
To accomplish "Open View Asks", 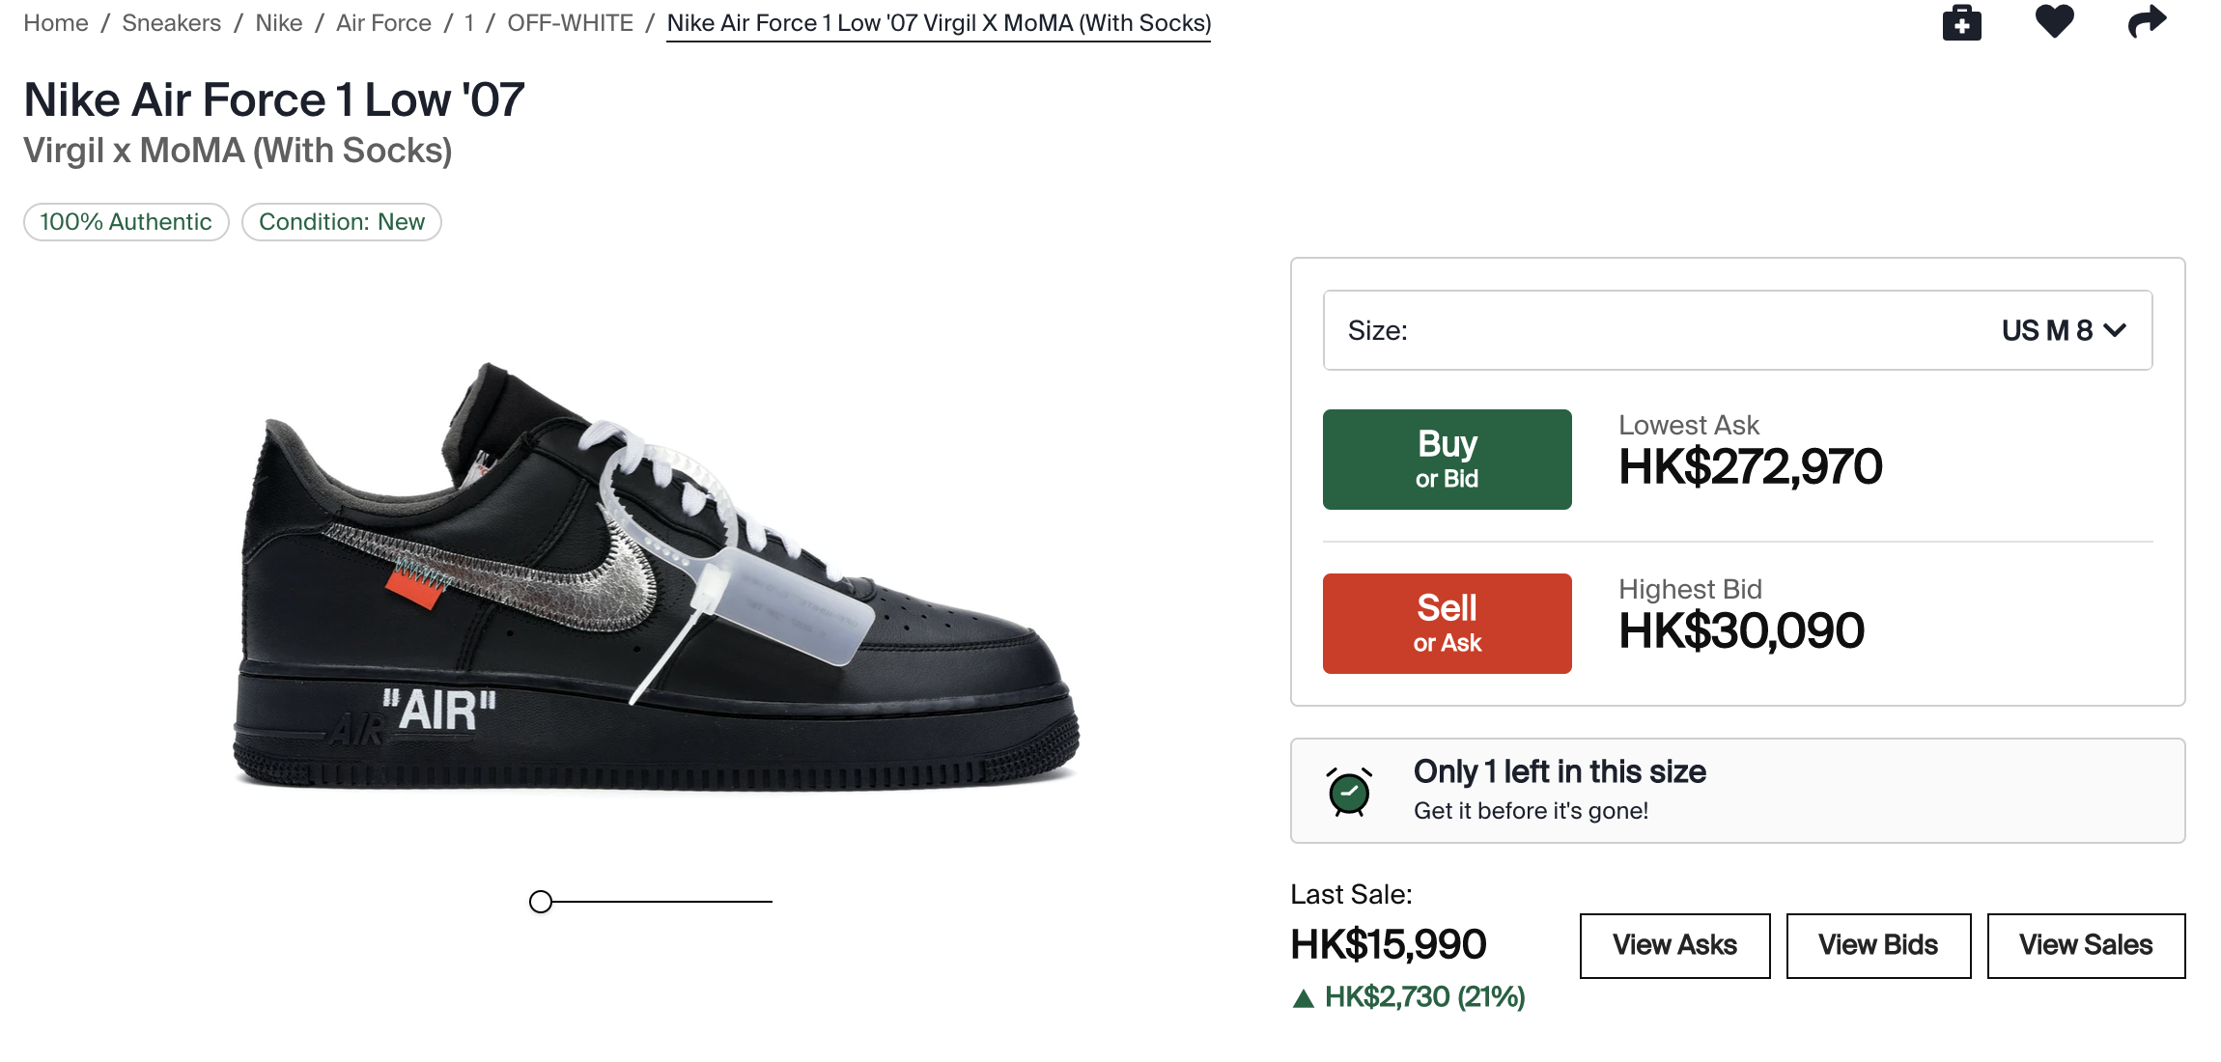I will (x=1674, y=945).
